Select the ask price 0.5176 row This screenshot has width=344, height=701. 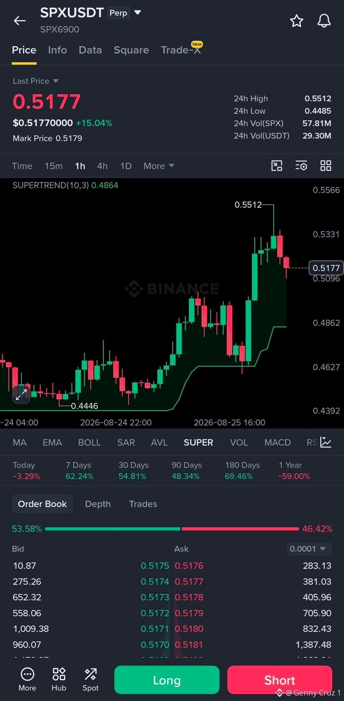tap(253, 565)
